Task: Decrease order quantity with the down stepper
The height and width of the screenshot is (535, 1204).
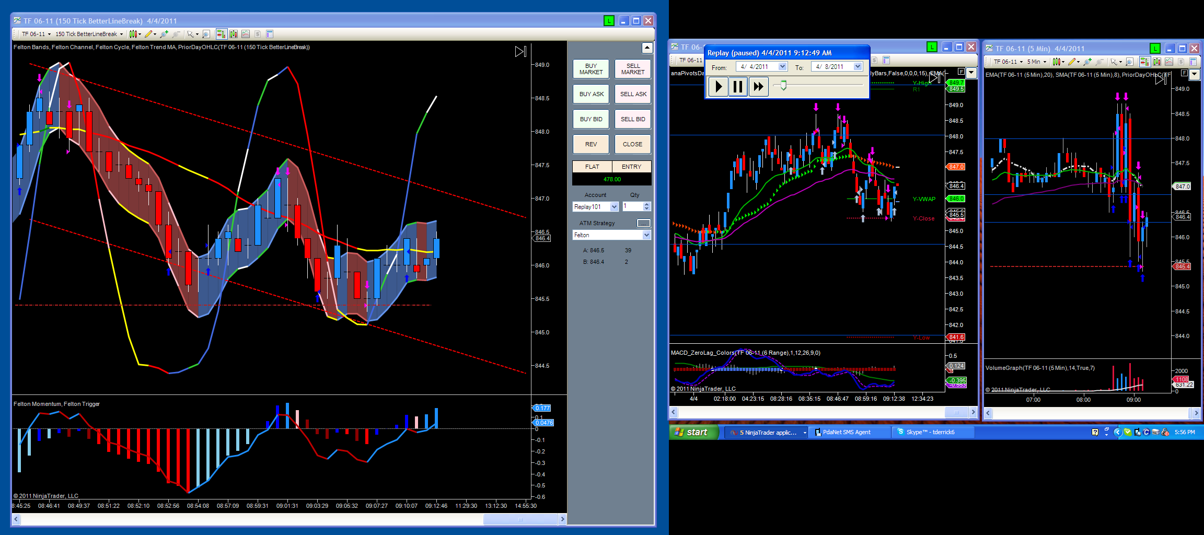Action: click(x=647, y=209)
